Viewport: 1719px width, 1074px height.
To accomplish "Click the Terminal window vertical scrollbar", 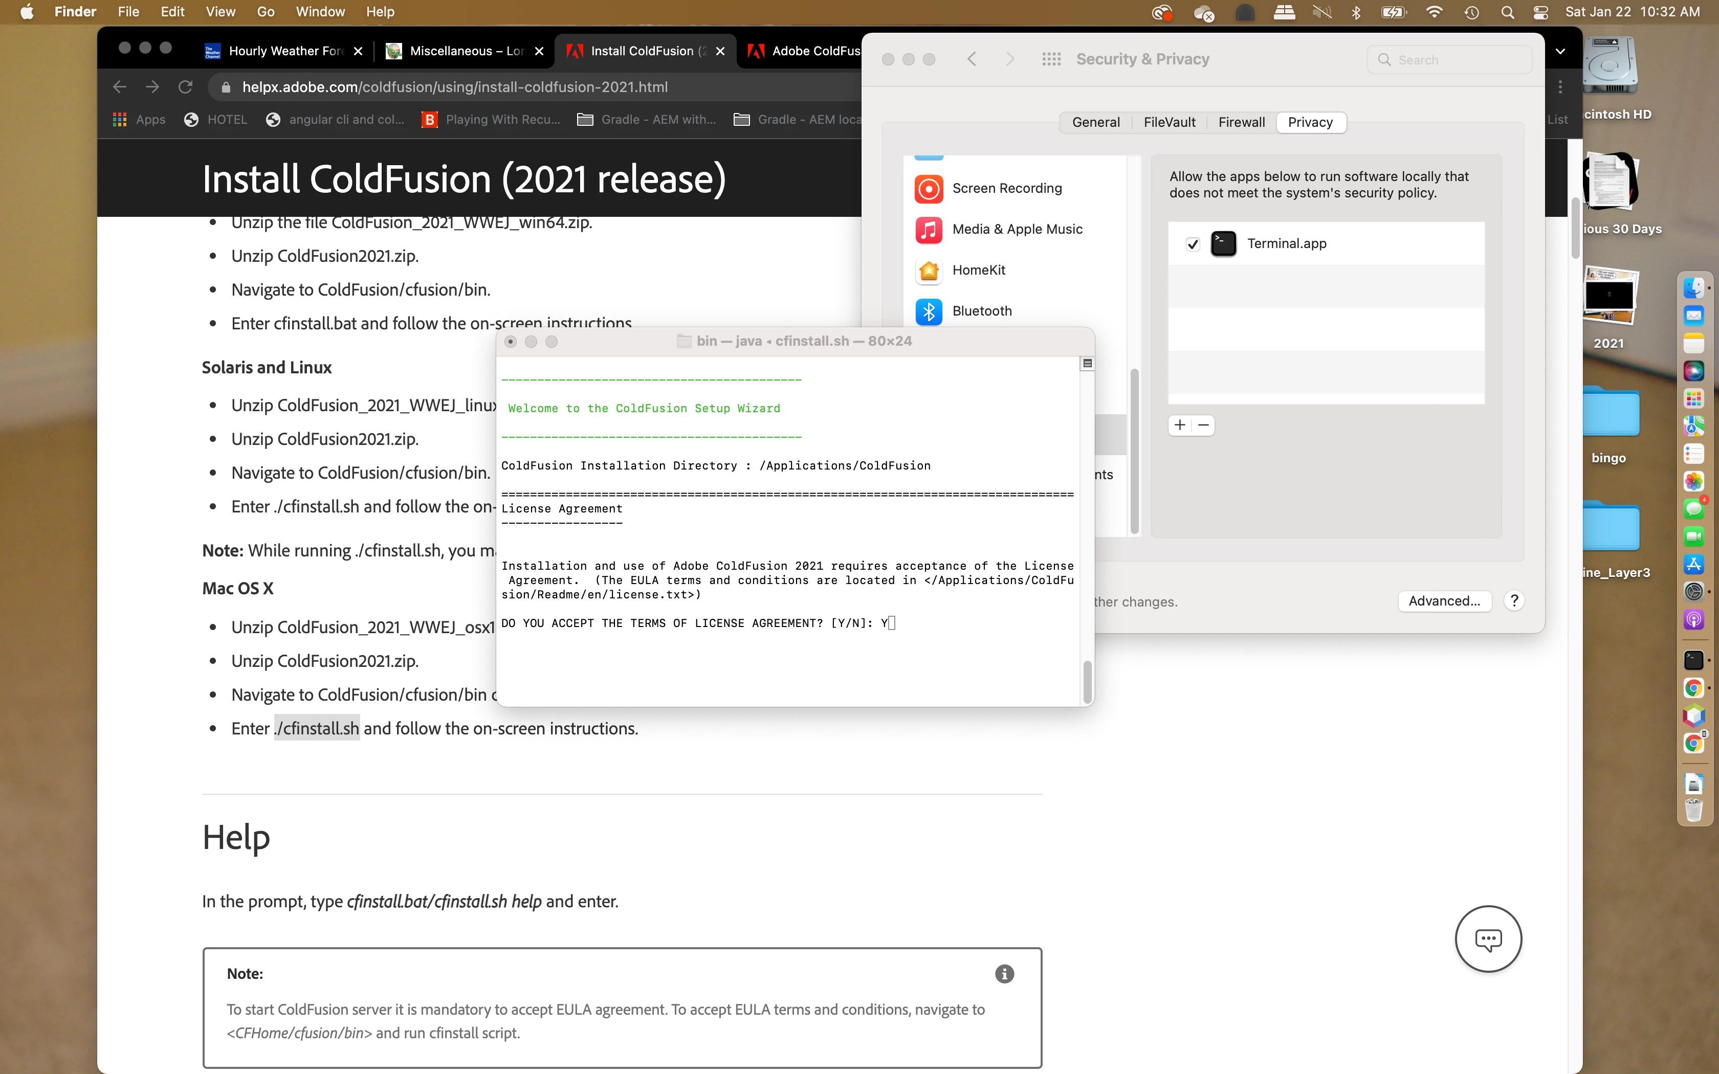I will (1087, 681).
